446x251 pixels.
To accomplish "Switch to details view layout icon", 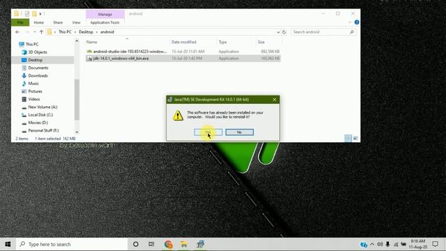I will [348, 138].
